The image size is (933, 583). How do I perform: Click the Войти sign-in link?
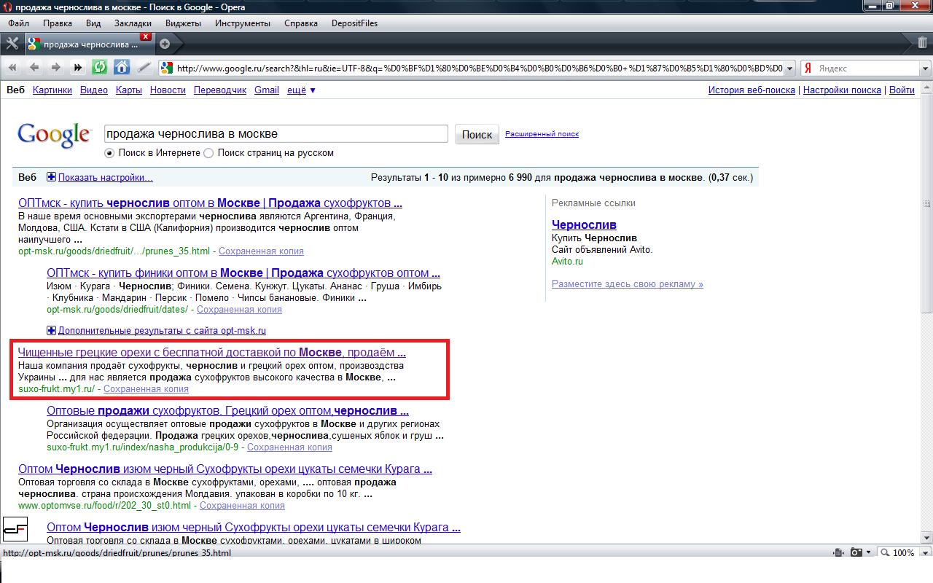coord(902,90)
